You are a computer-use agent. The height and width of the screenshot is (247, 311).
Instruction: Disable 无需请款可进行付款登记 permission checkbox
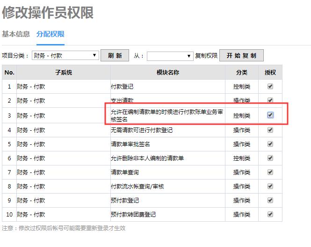point(270,130)
